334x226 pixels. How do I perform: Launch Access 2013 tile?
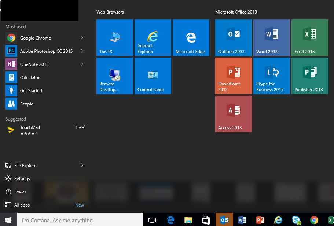pos(234,114)
